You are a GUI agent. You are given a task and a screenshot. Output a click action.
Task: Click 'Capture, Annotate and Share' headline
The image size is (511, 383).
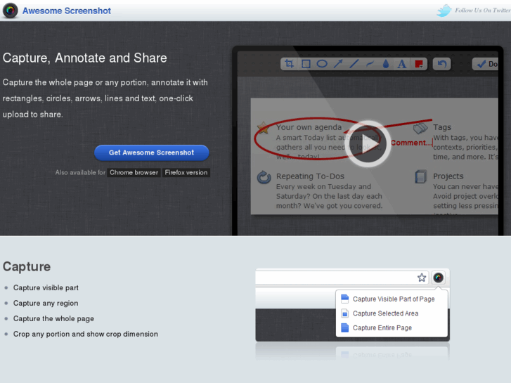point(85,58)
